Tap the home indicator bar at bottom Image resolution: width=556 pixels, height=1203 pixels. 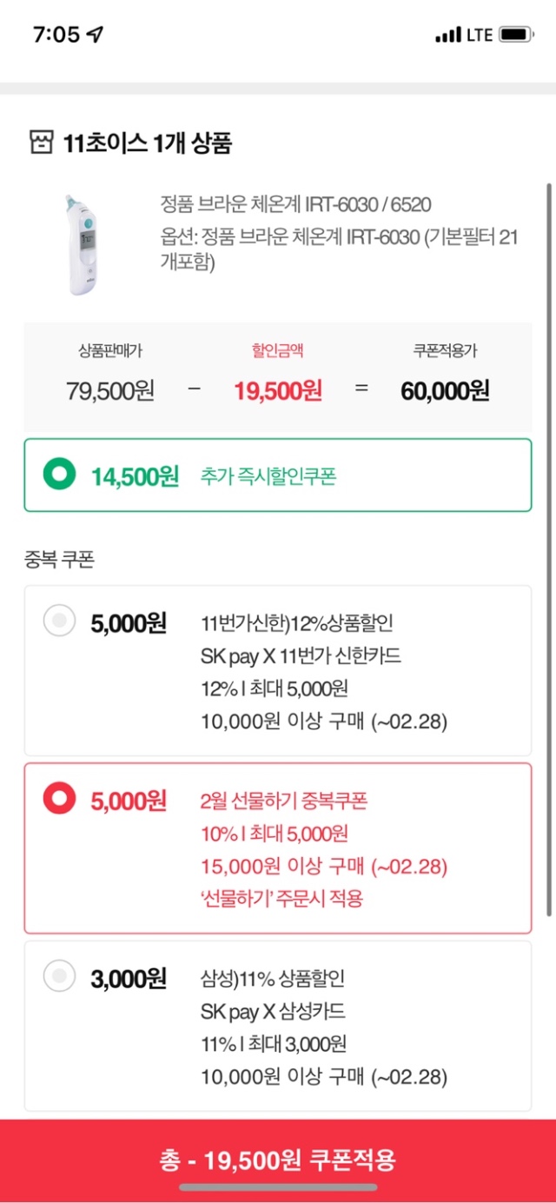pos(278,1187)
